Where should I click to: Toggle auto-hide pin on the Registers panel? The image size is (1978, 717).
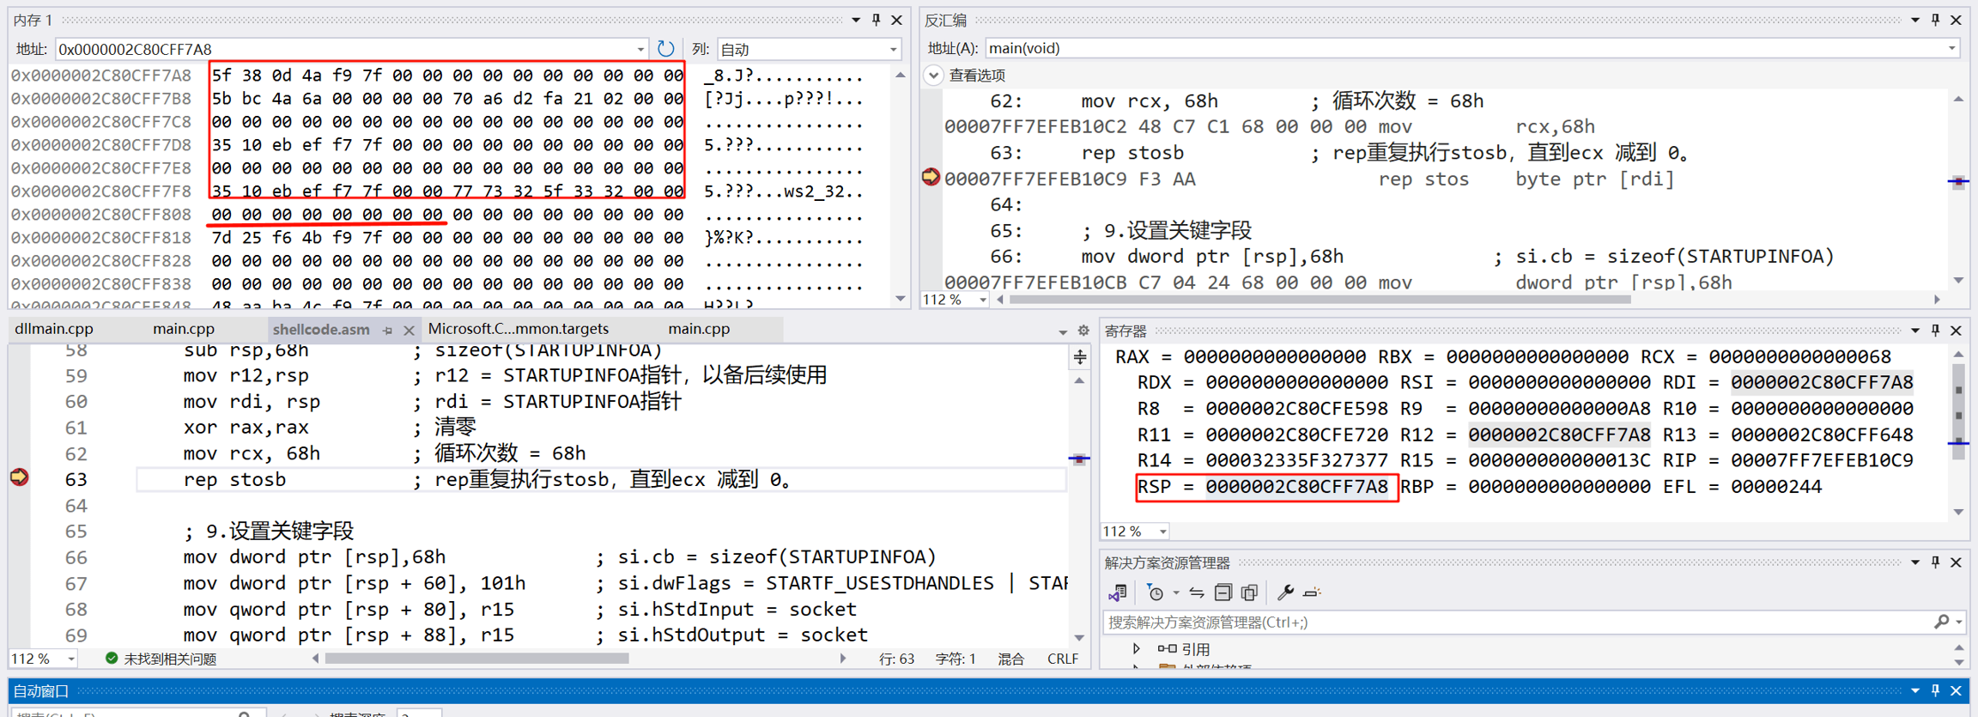(1935, 331)
